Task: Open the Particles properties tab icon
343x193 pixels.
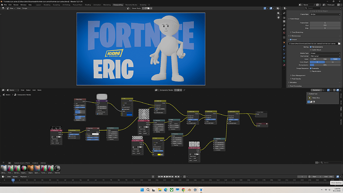Action: 284,50
